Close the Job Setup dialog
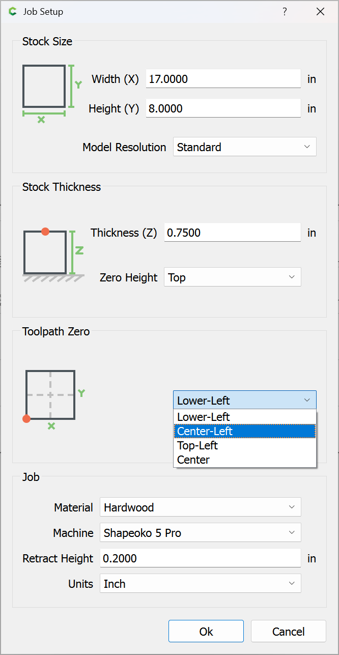This screenshot has width=339, height=655. pos(320,12)
